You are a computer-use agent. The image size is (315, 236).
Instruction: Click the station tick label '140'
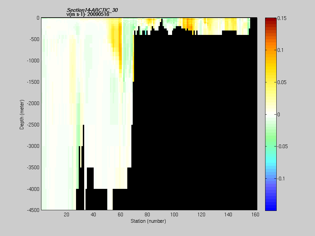[228, 215]
